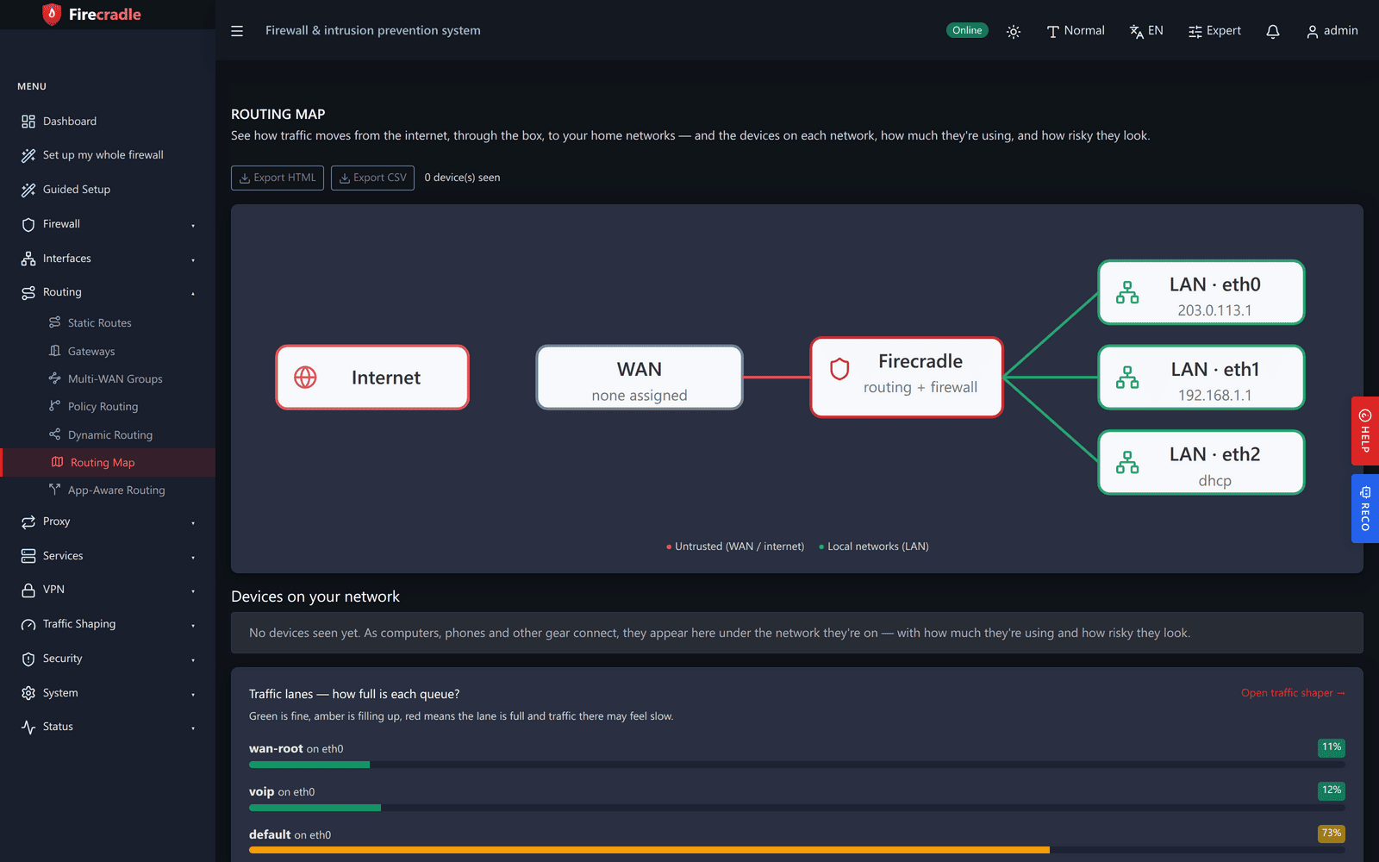The width and height of the screenshot is (1379, 862).
Task: Expand the Proxy menu section
Action: click(108, 522)
